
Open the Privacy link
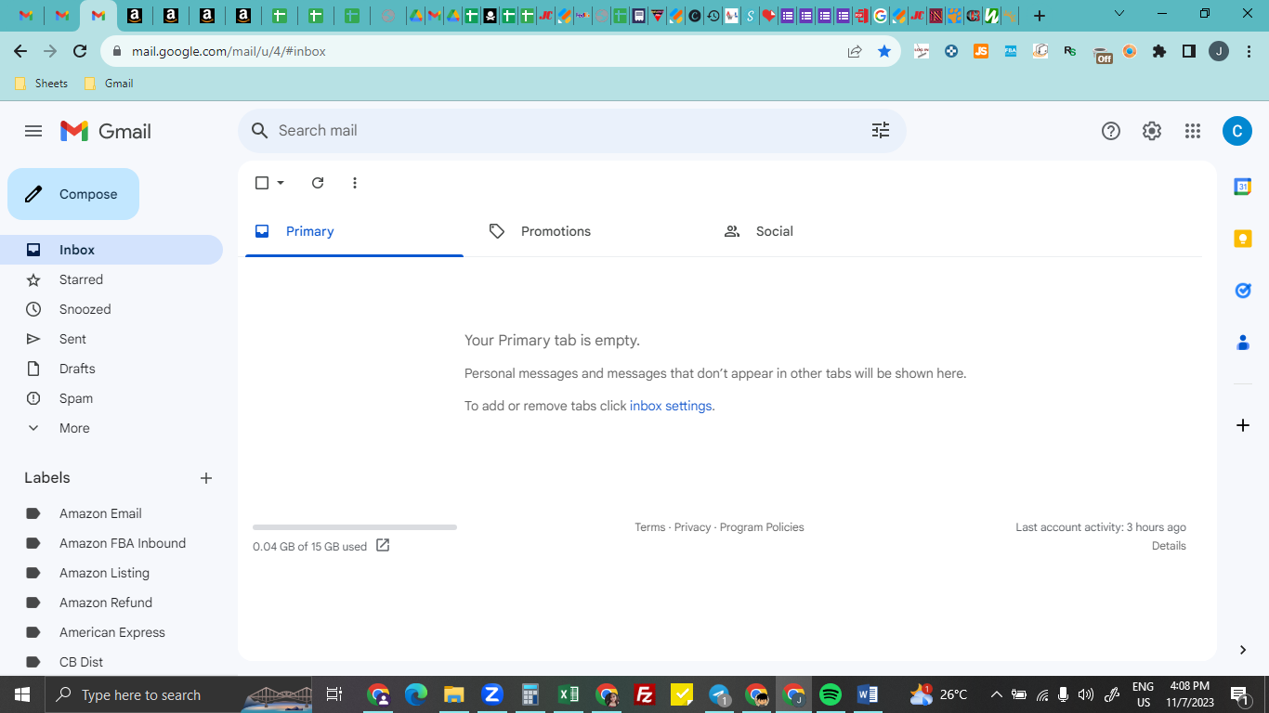(692, 527)
